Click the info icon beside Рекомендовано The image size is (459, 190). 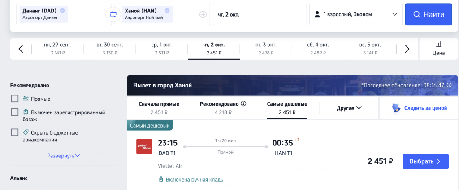(243, 104)
